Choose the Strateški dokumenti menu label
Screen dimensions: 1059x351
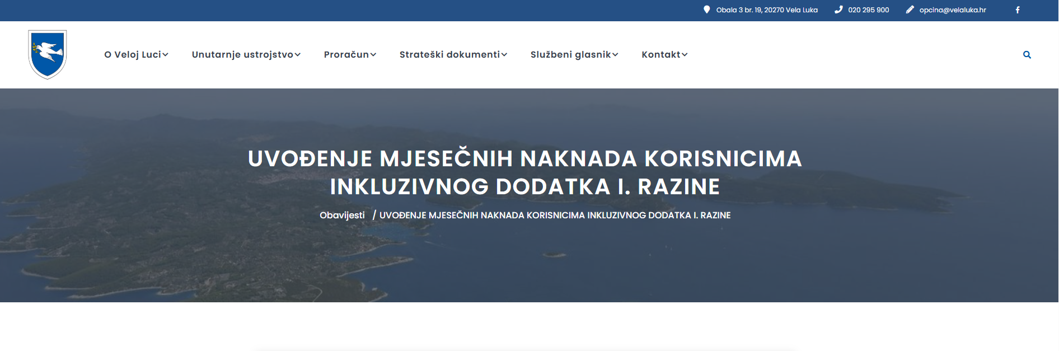(x=449, y=54)
